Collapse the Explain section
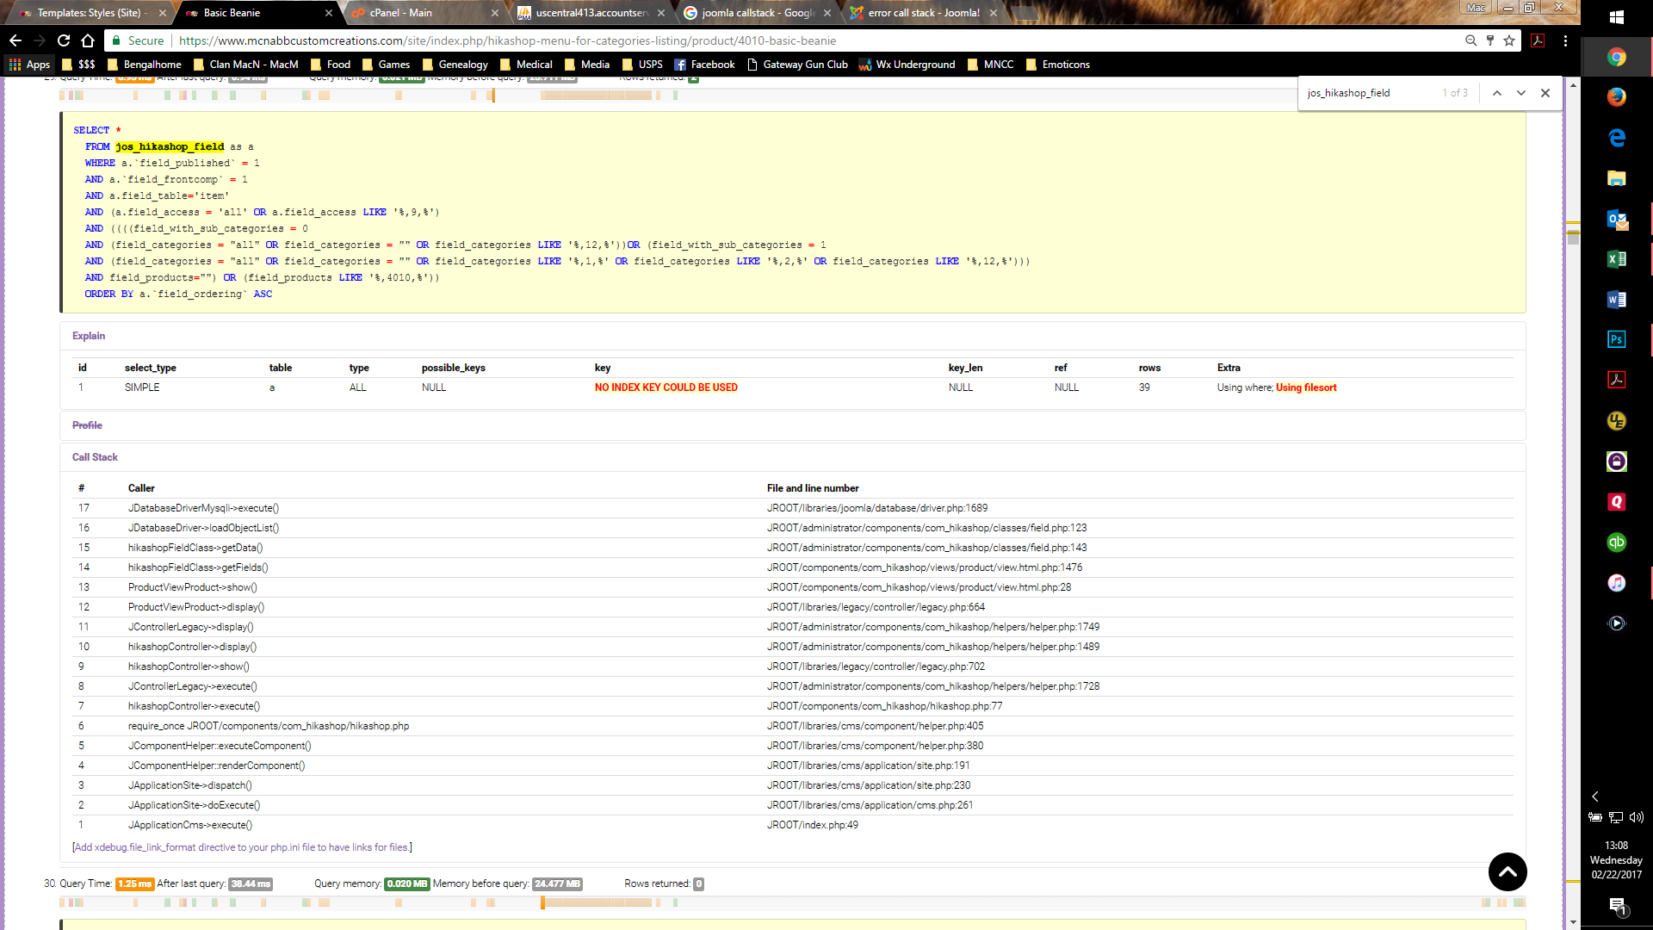 coord(89,336)
